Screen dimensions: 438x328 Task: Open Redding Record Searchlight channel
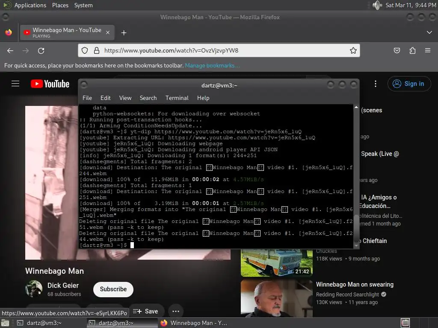[x=347, y=295]
